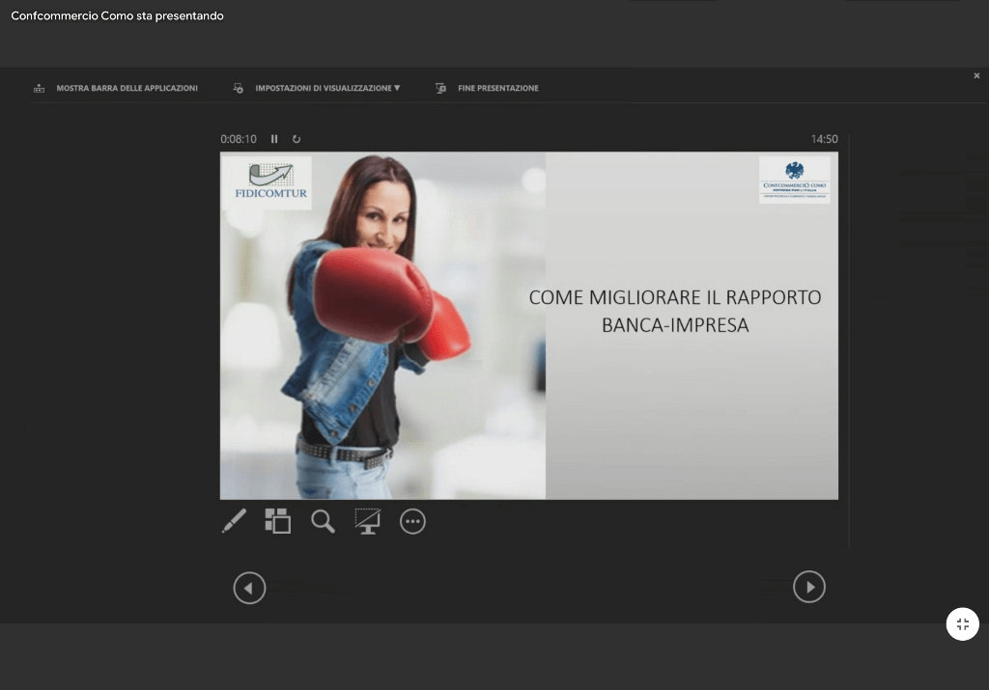Click the Confcommercio Como logo on slide
Image resolution: width=989 pixels, height=690 pixels.
(794, 179)
